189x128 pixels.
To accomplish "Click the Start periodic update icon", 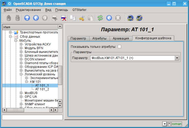I will point(109,18).
